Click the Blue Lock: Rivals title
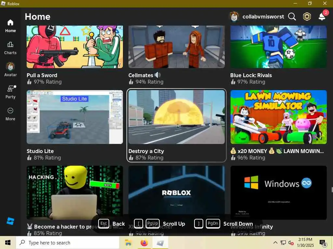 coord(251,75)
